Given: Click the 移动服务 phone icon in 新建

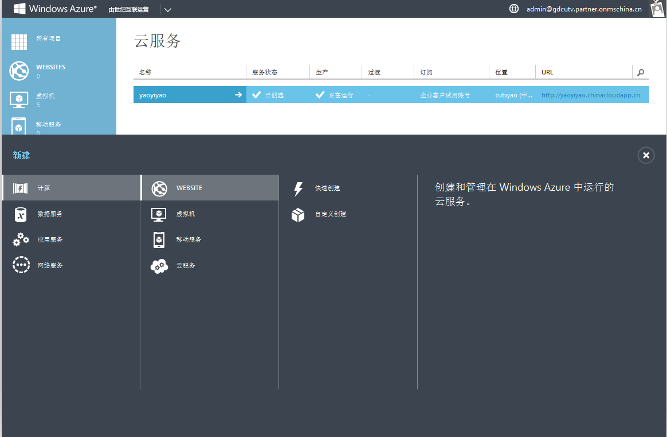Looking at the screenshot, I should [159, 240].
